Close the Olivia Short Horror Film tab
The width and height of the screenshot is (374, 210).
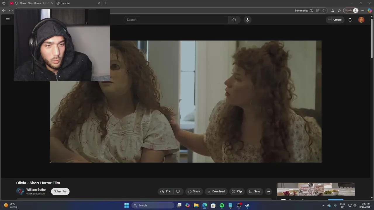[52, 3]
